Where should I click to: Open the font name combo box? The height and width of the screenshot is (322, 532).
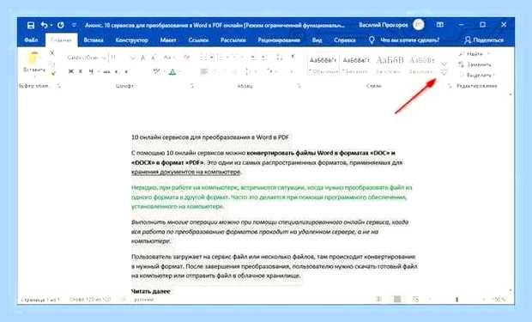(87, 58)
